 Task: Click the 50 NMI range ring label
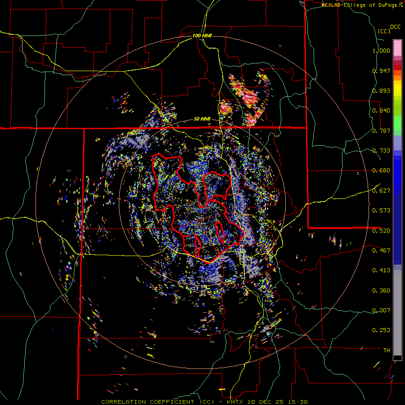(x=202, y=119)
